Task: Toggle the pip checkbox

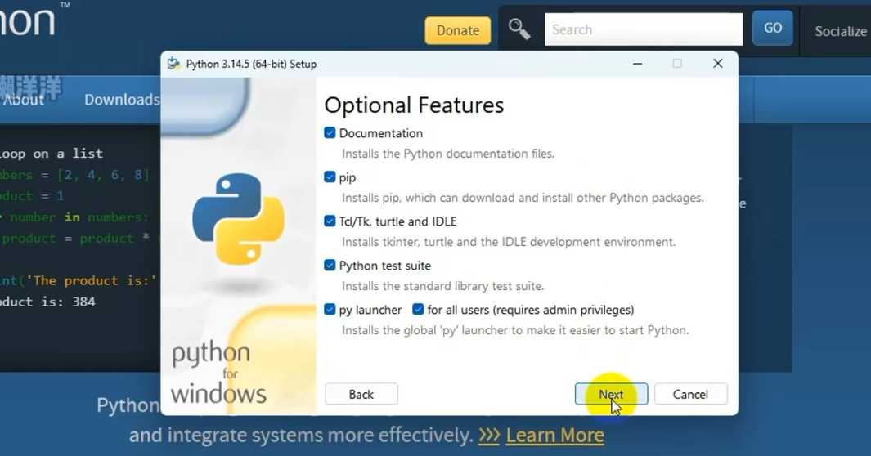Action: coord(330,177)
